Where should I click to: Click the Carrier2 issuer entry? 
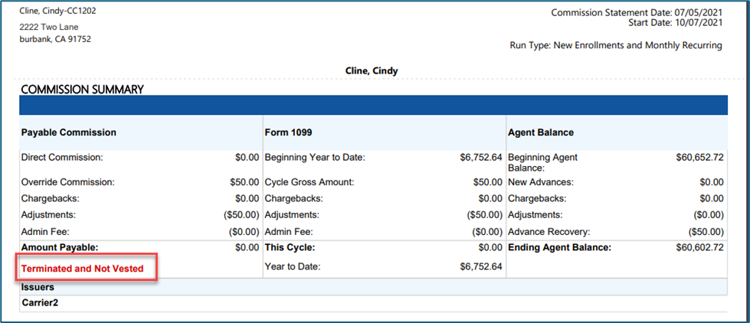click(40, 303)
